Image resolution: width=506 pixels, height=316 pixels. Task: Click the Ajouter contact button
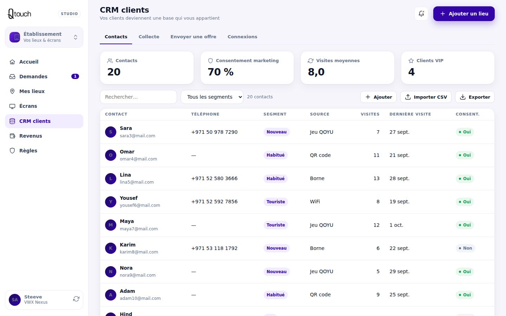(x=378, y=97)
